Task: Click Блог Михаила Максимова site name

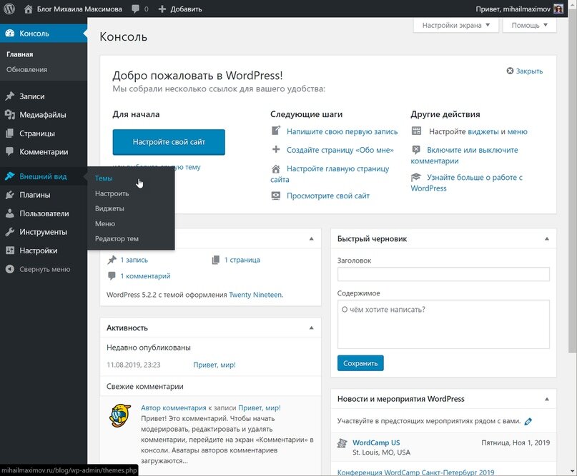Action: point(79,9)
